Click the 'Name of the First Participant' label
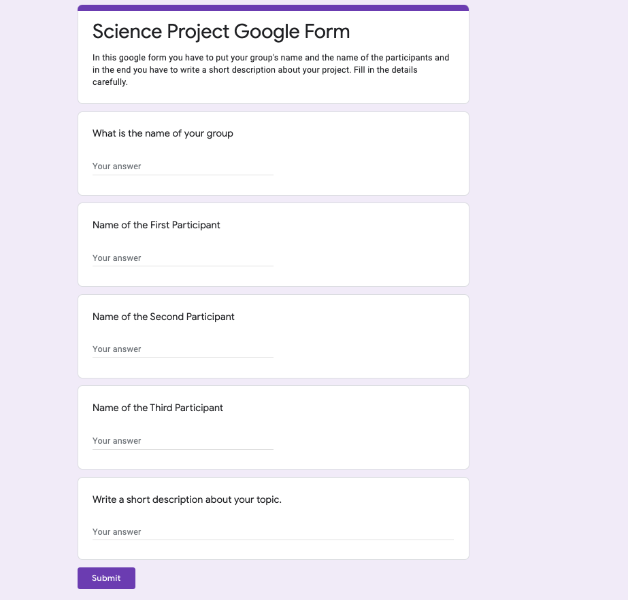The height and width of the screenshot is (600, 628). pos(156,225)
